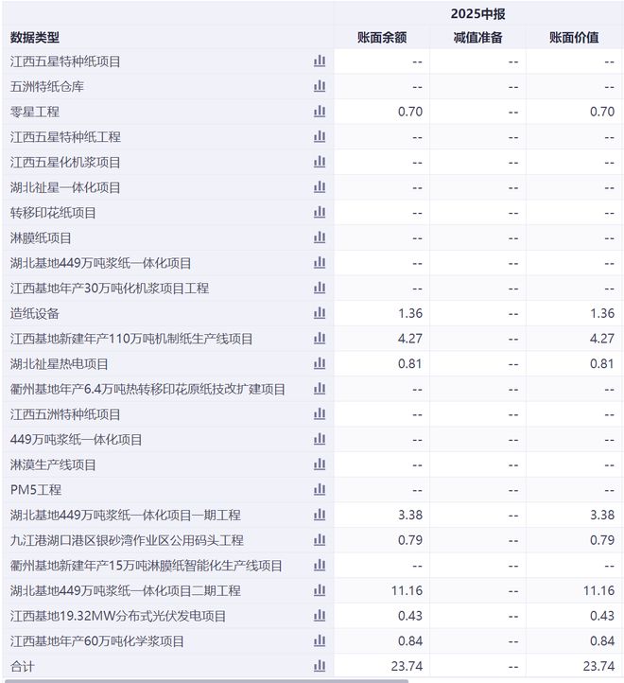624x683 pixels.
Task: Select row label 零星工程
Action: [35, 112]
